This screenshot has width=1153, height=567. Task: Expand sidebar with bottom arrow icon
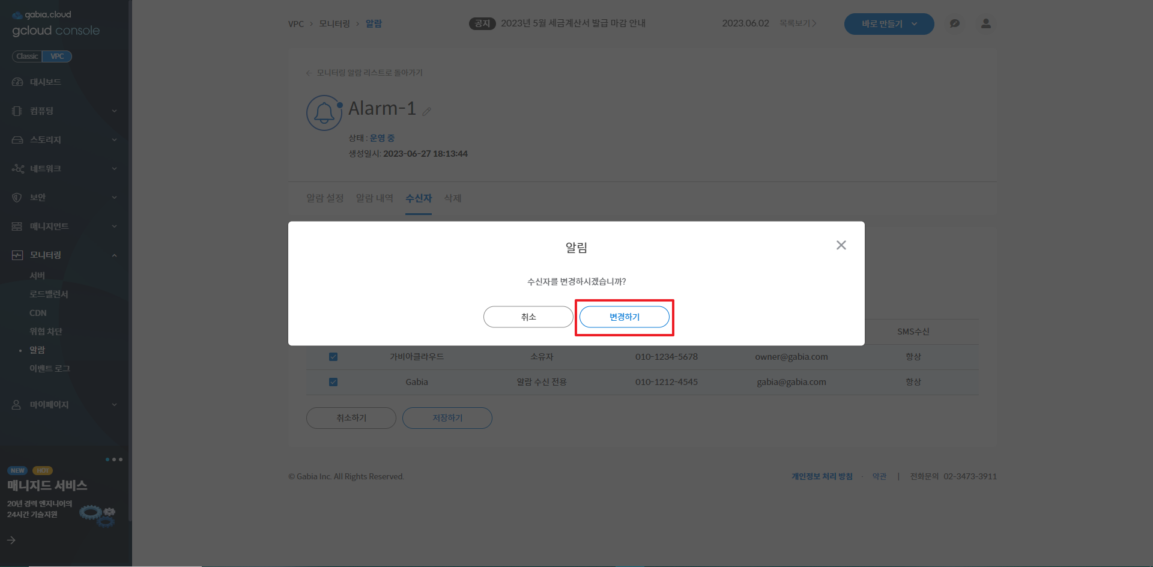pos(11,540)
